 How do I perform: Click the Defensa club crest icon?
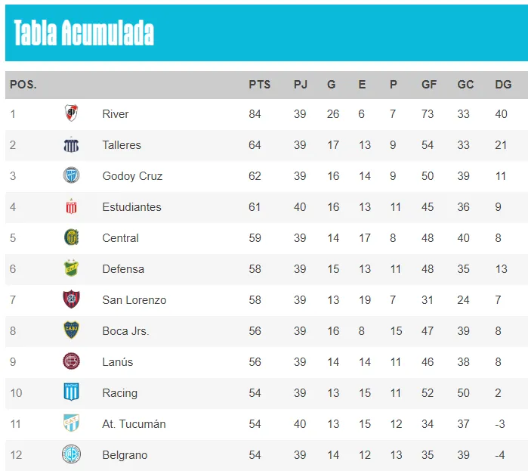[71, 268]
